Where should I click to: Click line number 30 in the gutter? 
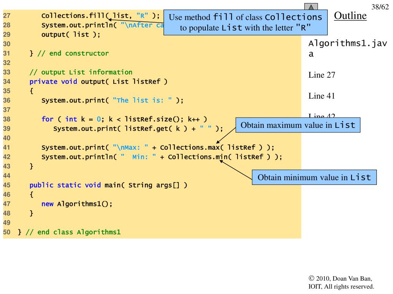coord(7,44)
